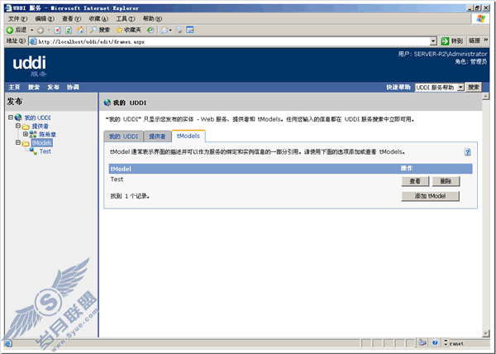The image size is (496, 354).
Task: Click the vertical scrollbar down arrow
Action: pyautogui.click(x=486, y=333)
